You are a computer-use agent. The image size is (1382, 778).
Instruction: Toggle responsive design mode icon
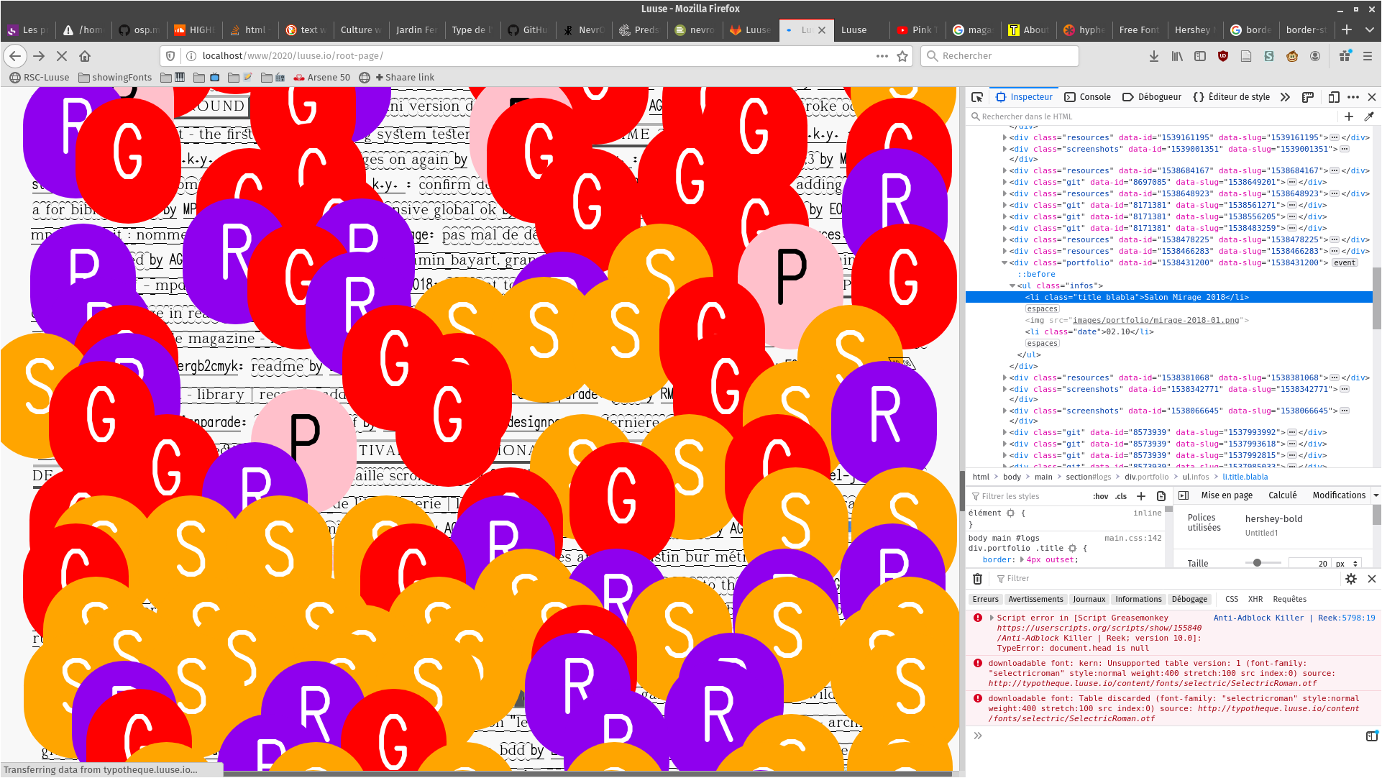pos(1333,97)
